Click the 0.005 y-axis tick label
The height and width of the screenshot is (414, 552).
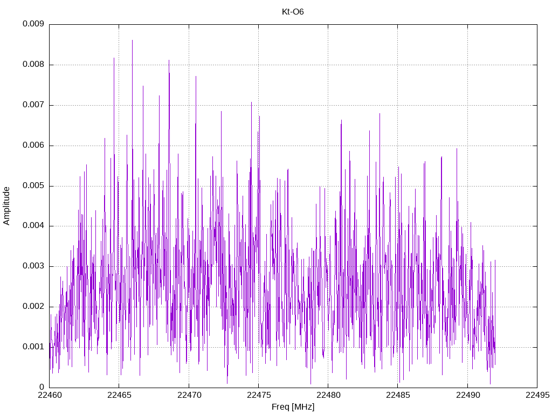33,185
